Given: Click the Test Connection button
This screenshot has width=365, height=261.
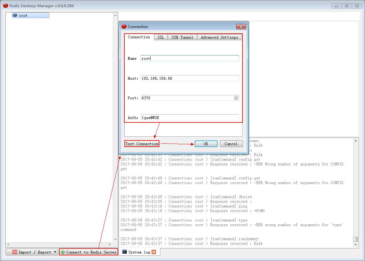Looking at the screenshot, I should tap(142, 144).
